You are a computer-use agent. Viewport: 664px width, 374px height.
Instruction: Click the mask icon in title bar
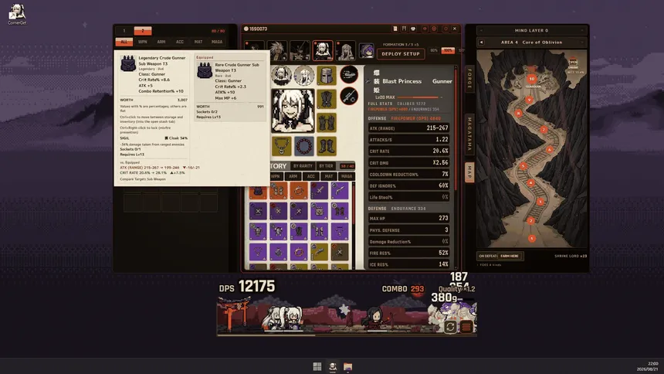tap(413, 29)
